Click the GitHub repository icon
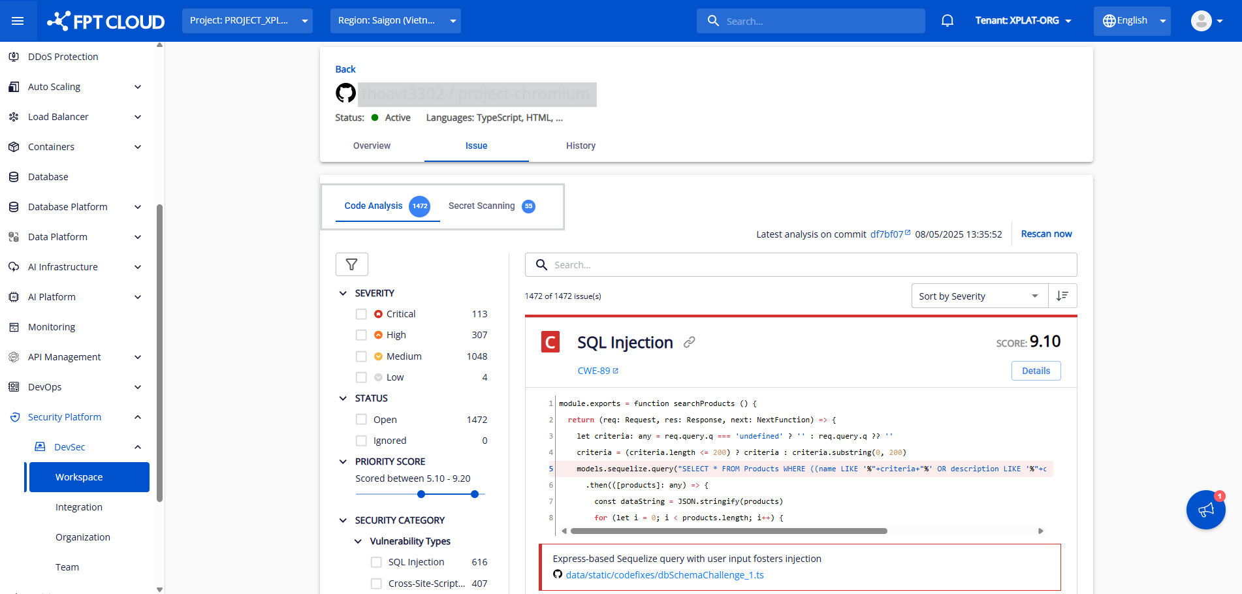1242x594 pixels. [345, 93]
